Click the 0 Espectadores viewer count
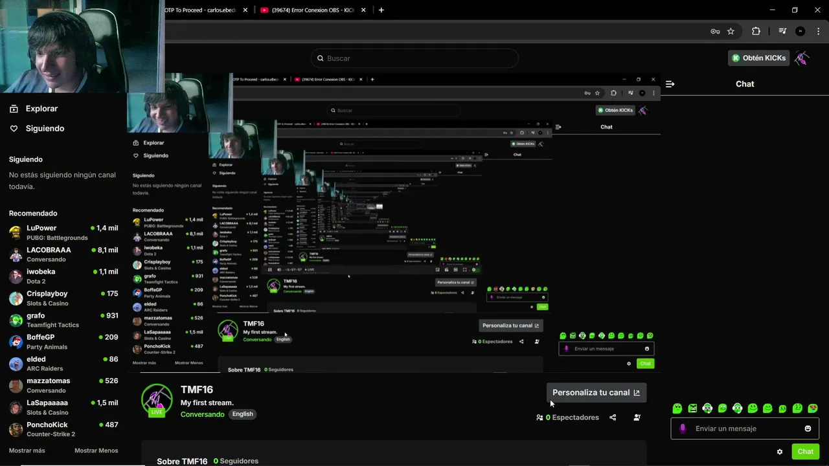 pyautogui.click(x=567, y=417)
